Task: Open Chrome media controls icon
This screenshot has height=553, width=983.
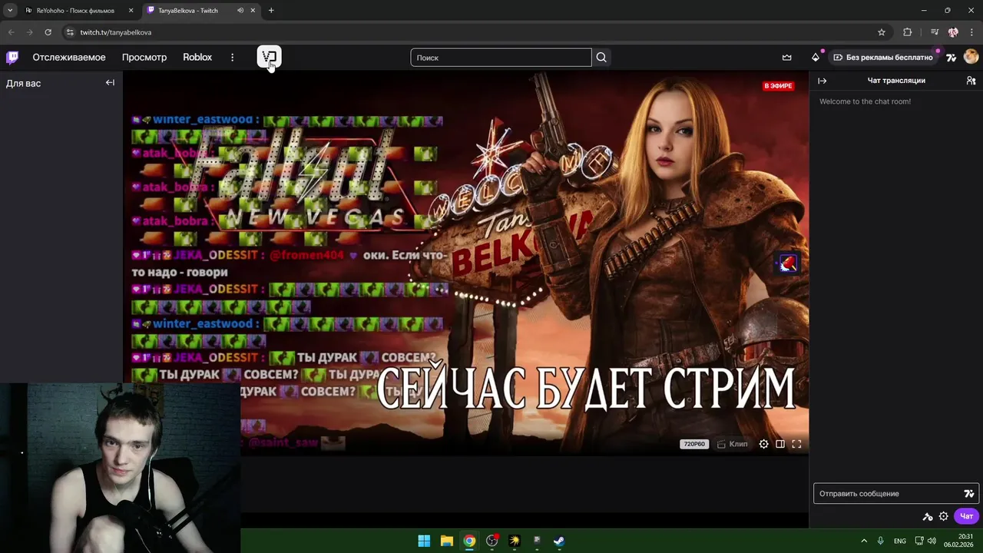Action: (935, 32)
